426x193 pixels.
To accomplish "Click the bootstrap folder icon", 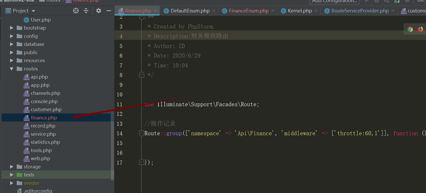I will tap(19, 28).
